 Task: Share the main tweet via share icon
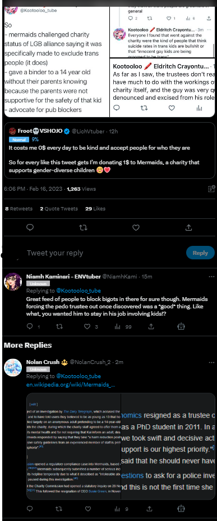coord(188,228)
